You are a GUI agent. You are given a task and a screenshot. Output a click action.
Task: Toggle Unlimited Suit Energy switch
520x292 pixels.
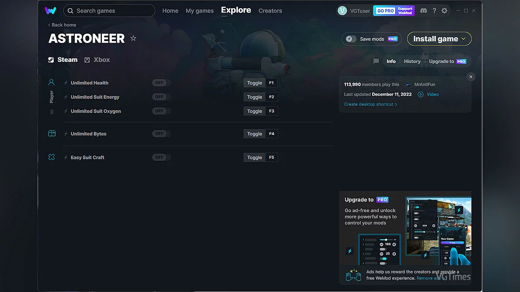[161, 97]
